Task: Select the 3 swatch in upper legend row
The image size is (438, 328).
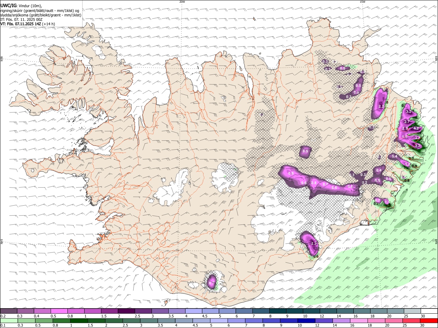Action: click(160, 311)
